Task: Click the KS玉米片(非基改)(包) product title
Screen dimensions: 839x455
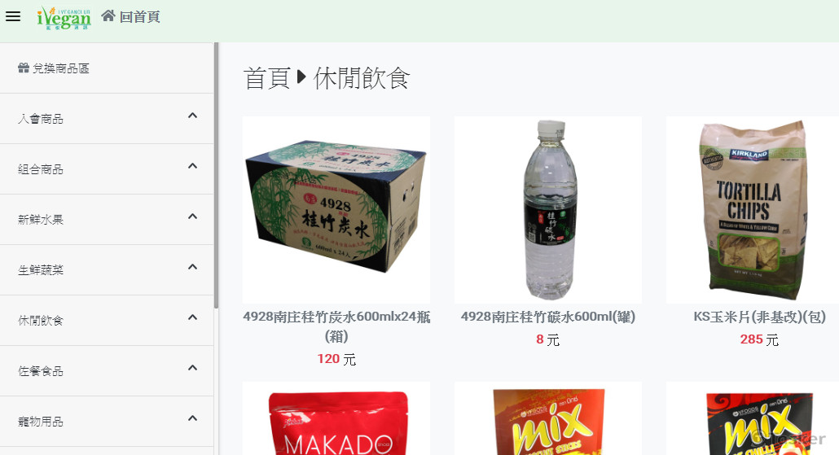Action: click(759, 317)
